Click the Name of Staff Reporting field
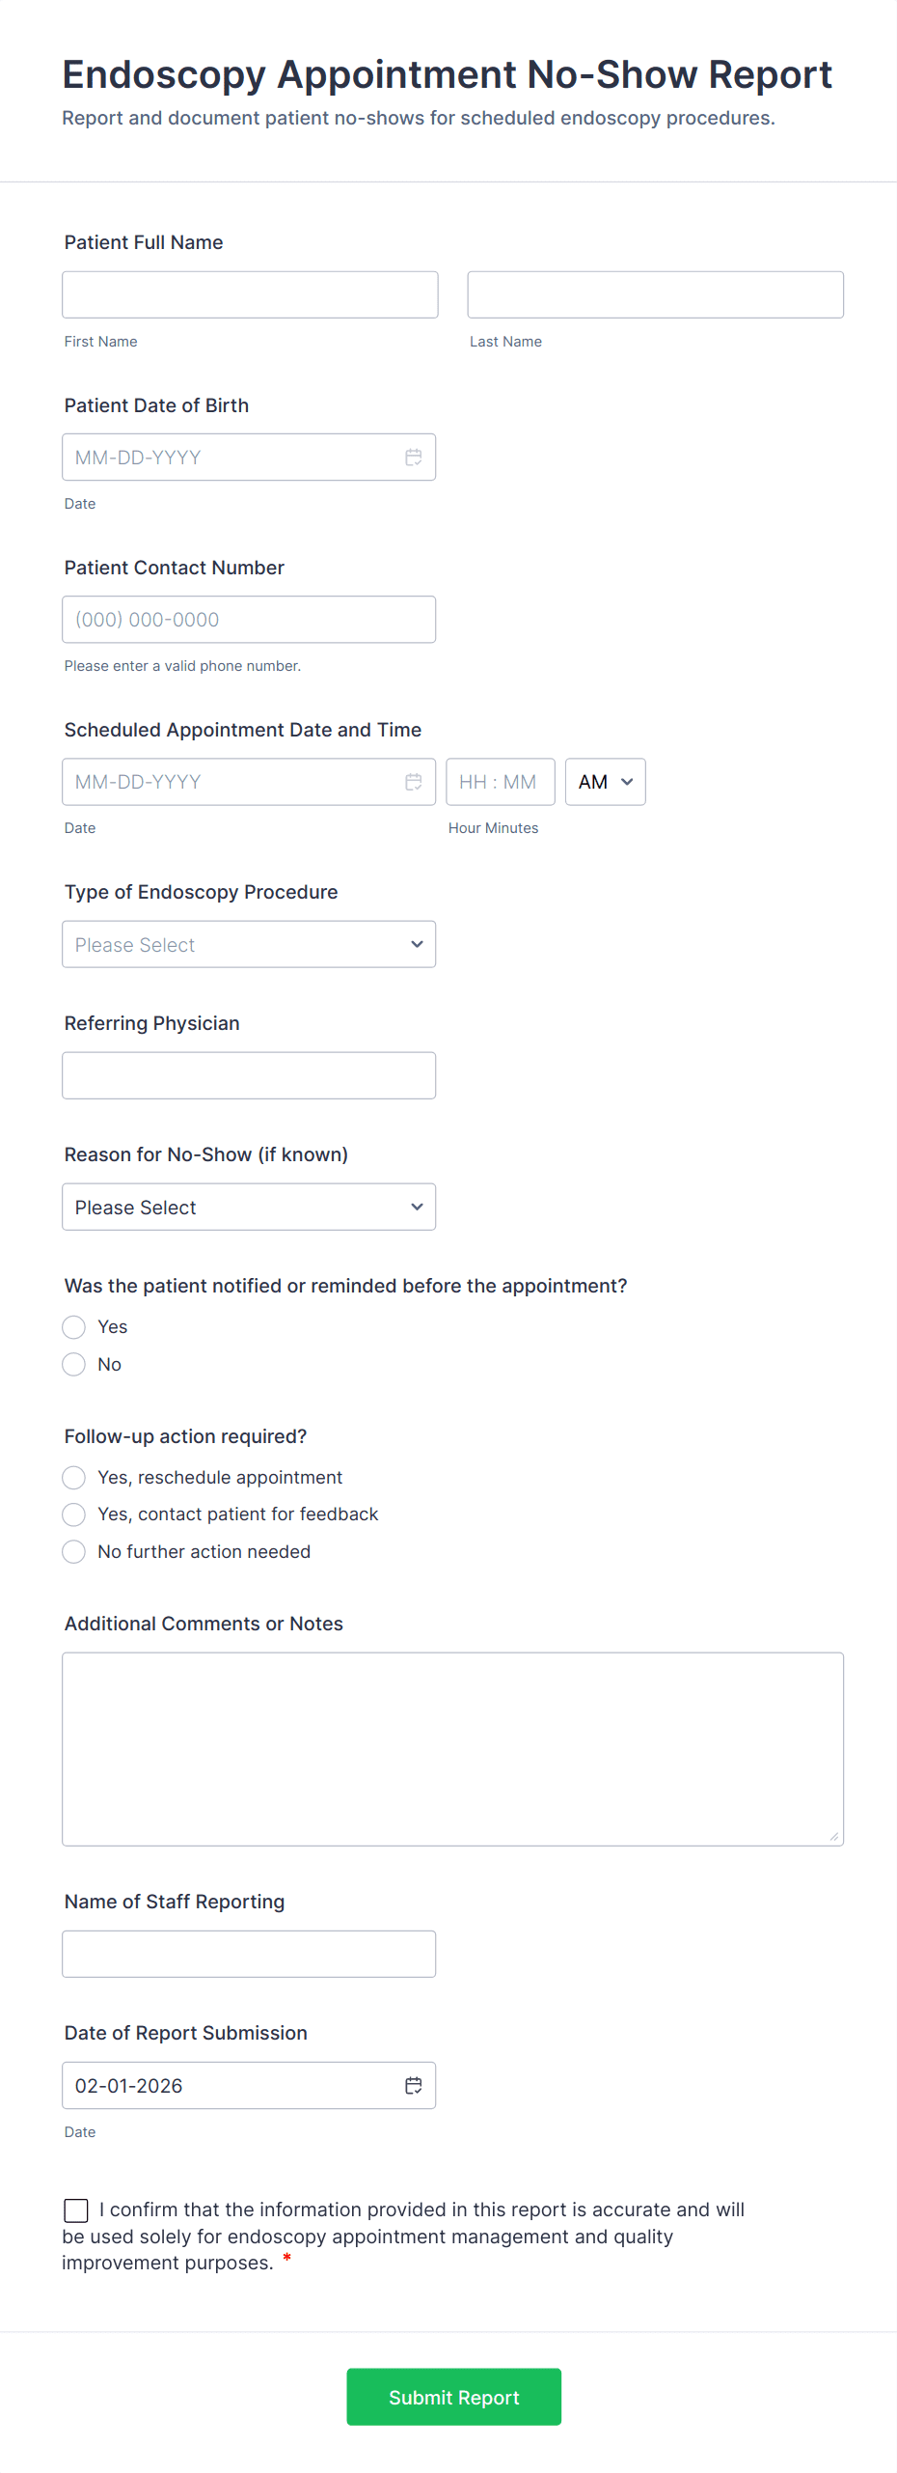The image size is (897, 2473). click(x=249, y=1954)
